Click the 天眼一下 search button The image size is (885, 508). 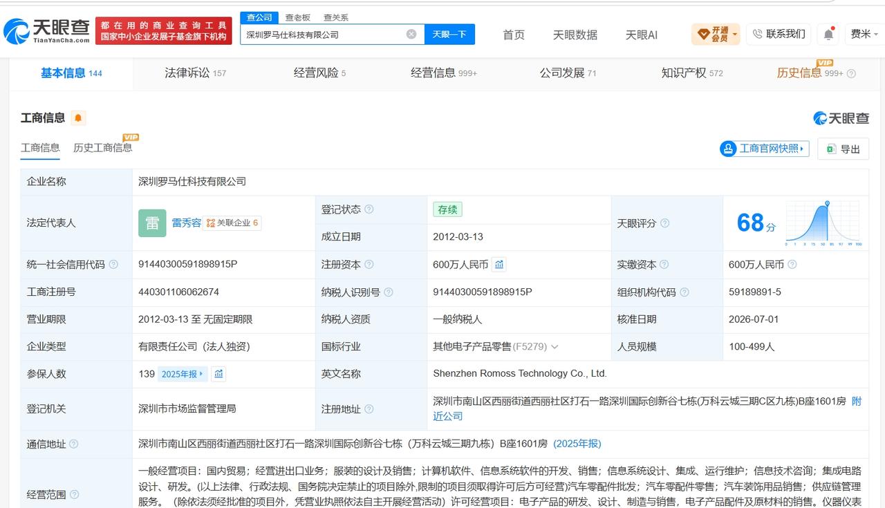coord(449,34)
